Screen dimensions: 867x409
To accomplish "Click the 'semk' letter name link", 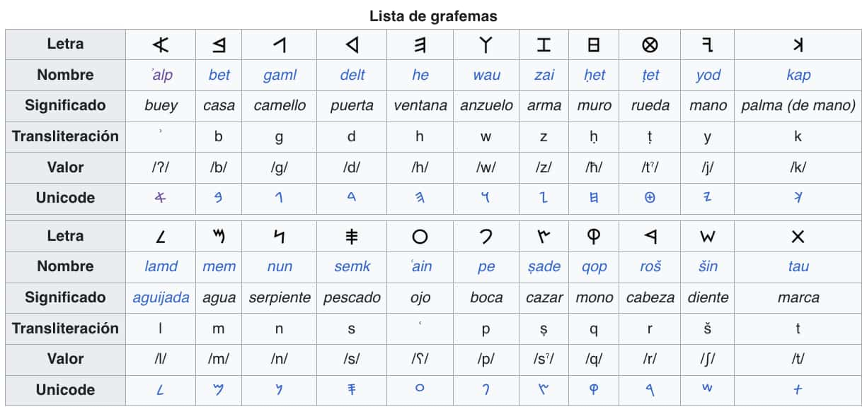I will click(x=352, y=266).
